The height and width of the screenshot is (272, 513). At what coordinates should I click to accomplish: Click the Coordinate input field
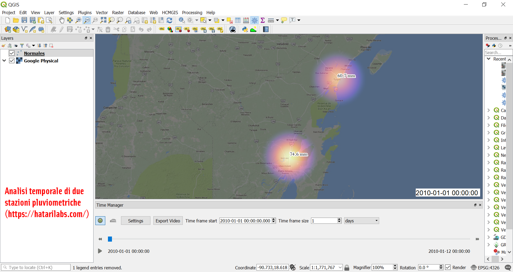click(273, 267)
